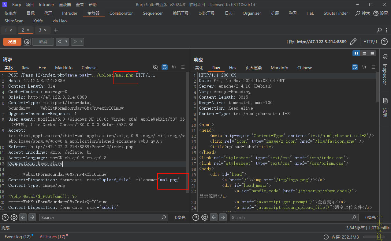Select combined tabbed layout view

coord(372,53)
